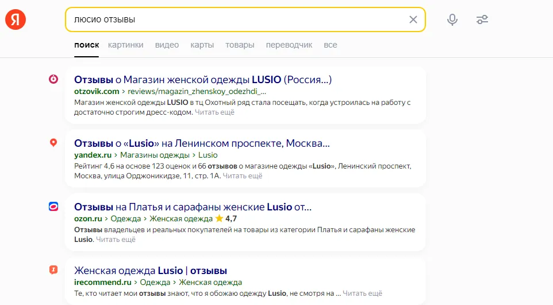Expand Читать ещё in Ленинский проспект result
The height and width of the screenshot is (305, 553).
point(242,176)
